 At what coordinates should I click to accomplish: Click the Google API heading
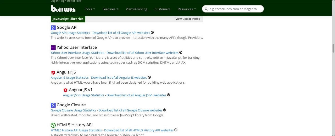tap(67, 27)
